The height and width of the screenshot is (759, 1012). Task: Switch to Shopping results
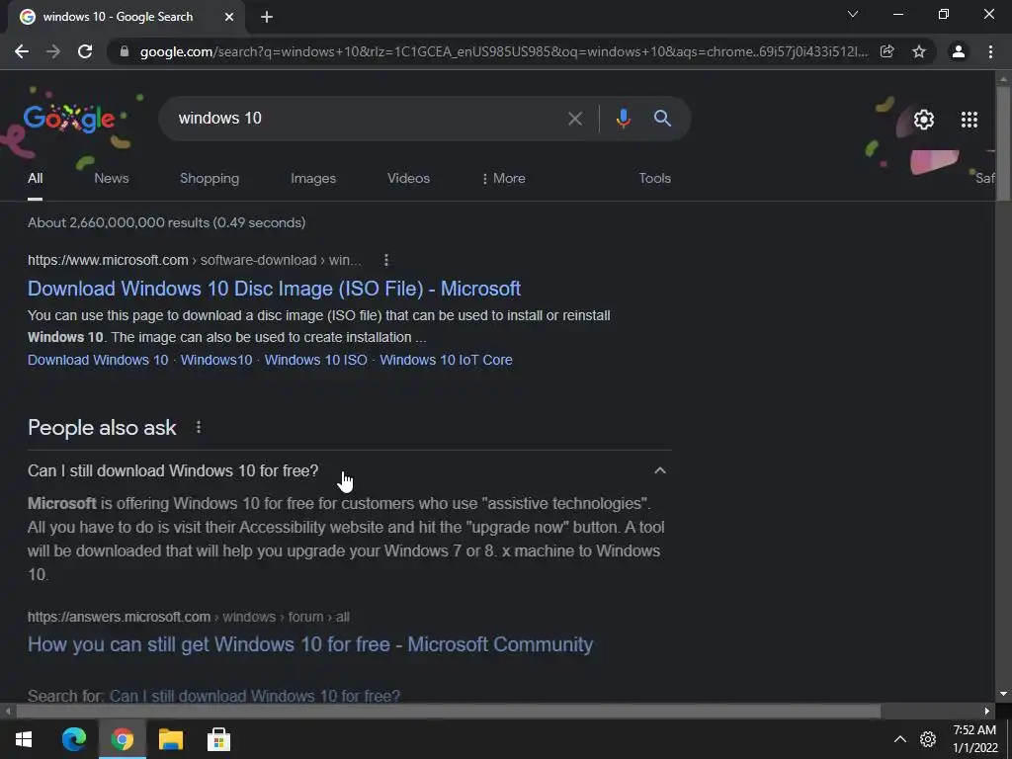pos(210,178)
